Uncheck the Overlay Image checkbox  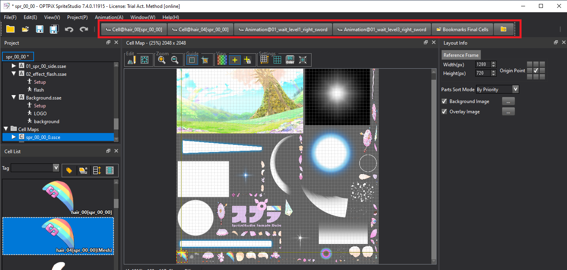click(444, 112)
